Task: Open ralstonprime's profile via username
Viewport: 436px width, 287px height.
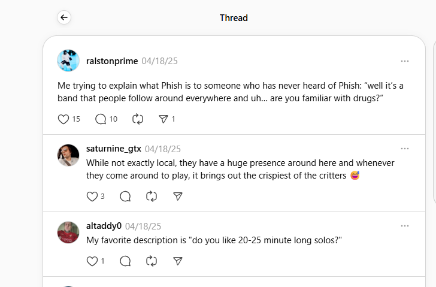Action: [x=112, y=61]
